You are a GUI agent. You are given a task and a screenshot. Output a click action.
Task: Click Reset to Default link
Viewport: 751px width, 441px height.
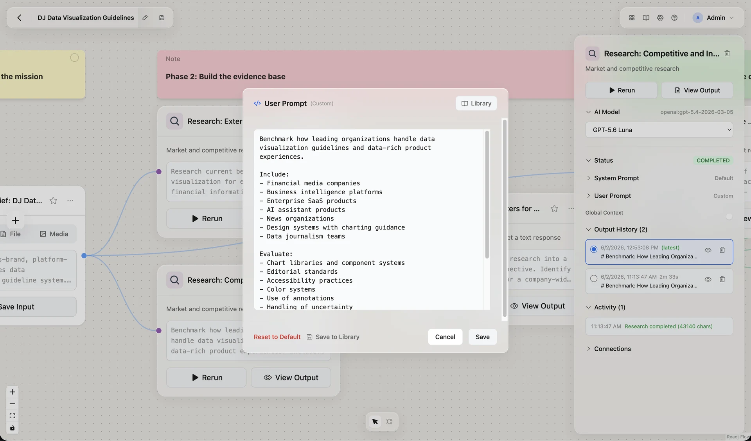tap(277, 337)
